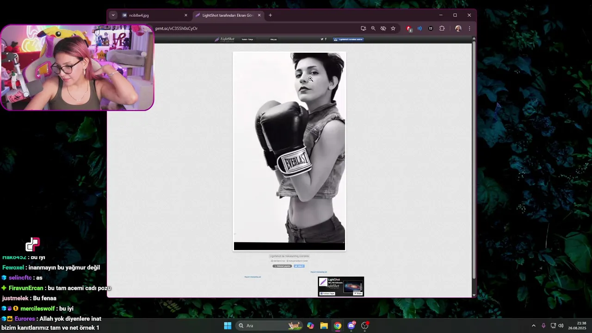Click chat username selincftc
This screenshot has width=592, height=333.
19,277
